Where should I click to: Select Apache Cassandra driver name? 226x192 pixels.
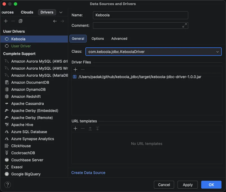(x=28, y=103)
